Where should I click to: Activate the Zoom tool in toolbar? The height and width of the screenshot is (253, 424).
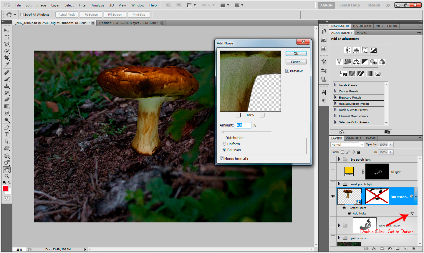pos(7,176)
